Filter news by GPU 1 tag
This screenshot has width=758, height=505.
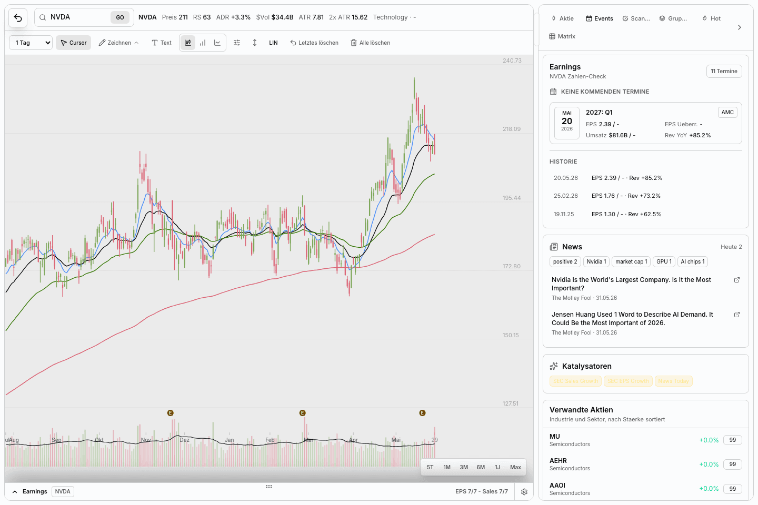pos(664,261)
